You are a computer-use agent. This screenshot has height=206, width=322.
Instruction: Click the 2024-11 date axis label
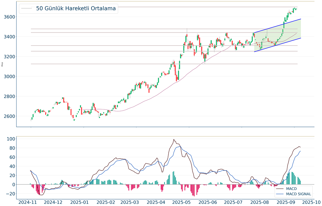click(x=28, y=202)
